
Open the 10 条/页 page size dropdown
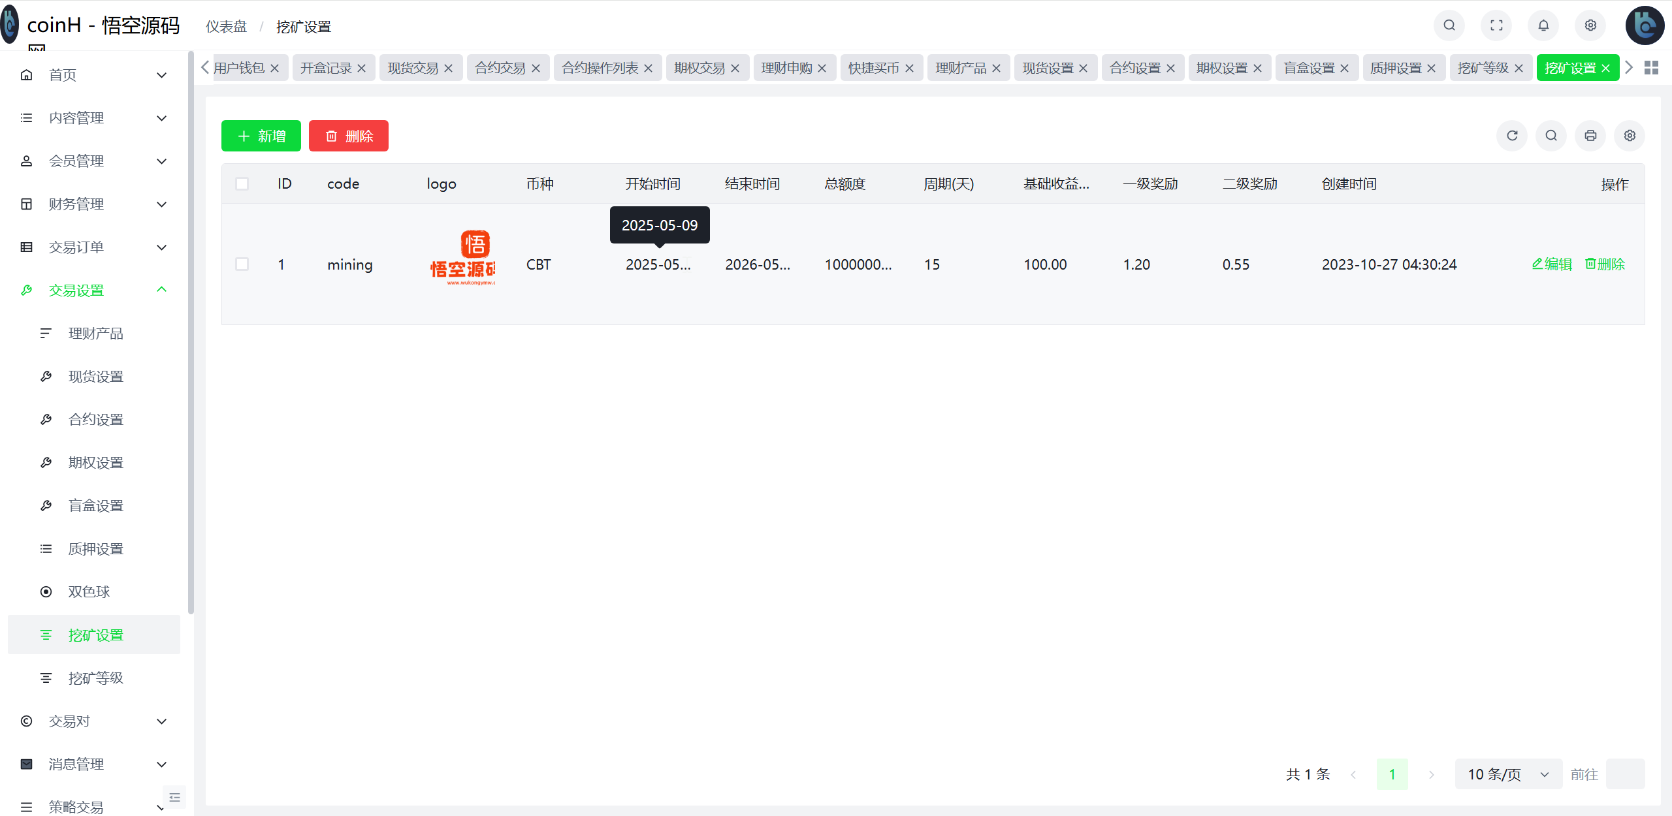pos(1508,774)
